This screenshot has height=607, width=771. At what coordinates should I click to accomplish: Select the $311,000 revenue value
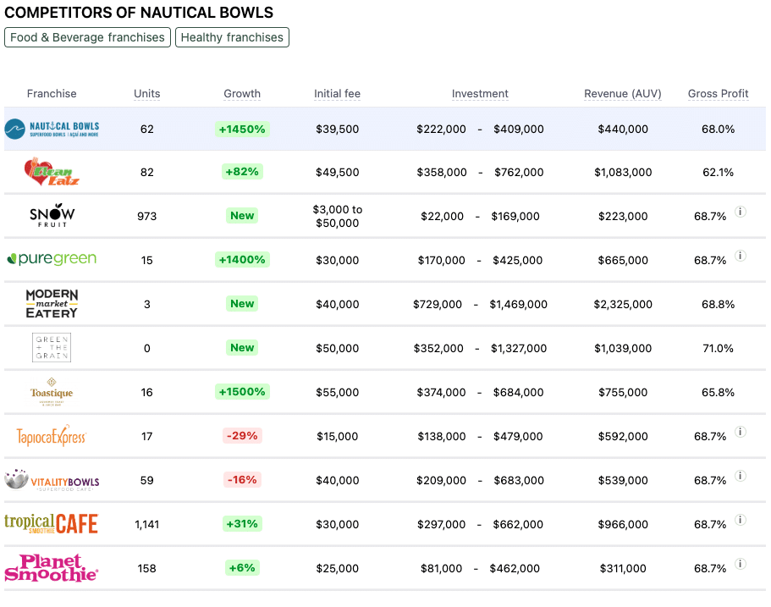tap(623, 568)
